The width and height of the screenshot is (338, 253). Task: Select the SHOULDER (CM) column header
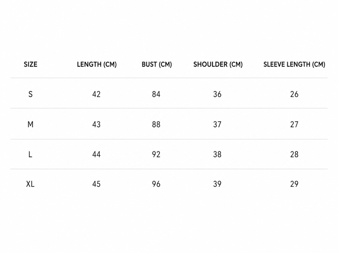click(218, 65)
